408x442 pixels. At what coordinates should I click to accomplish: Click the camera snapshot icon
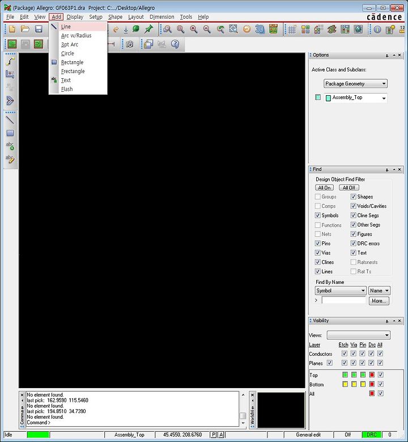(129, 44)
